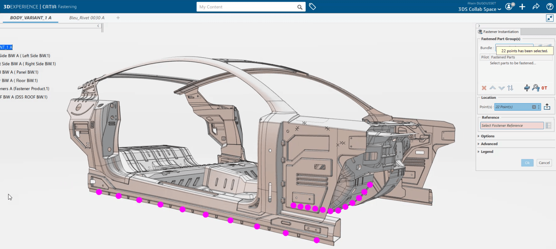Click the share arrow icon

536,6
